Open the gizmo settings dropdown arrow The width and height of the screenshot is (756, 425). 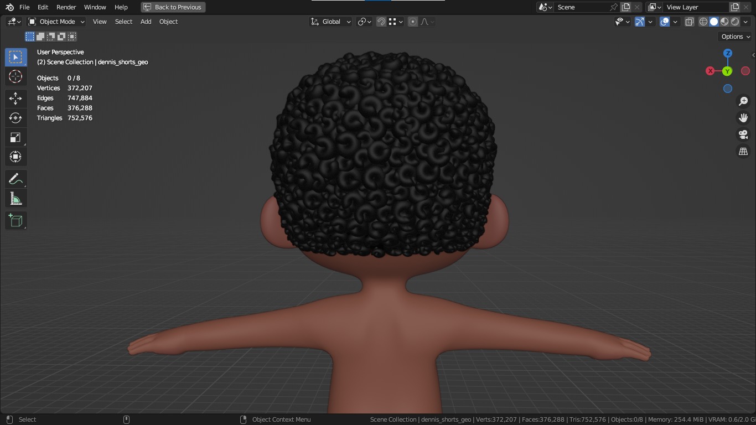[651, 22]
